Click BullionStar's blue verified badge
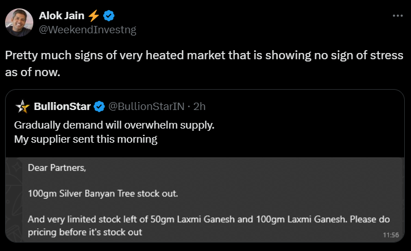 (x=99, y=106)
